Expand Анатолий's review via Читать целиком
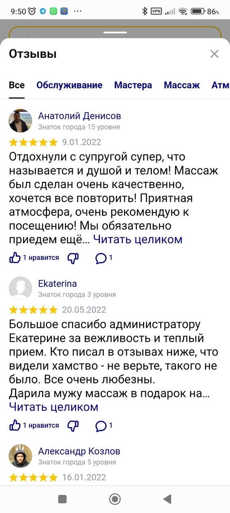 click(138, 239)
